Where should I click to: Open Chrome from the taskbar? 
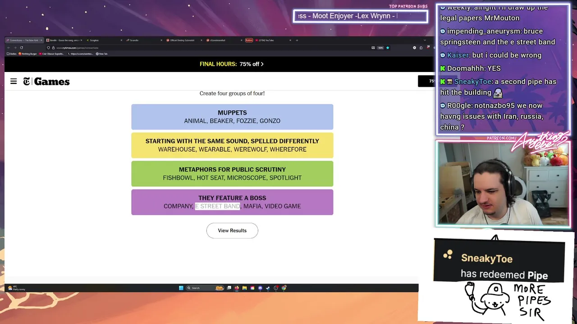[284, 288]
